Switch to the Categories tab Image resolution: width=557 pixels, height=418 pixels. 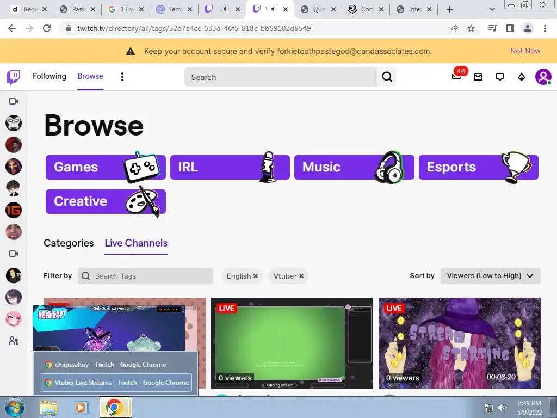pyautogui.click(x=69, y=243)
